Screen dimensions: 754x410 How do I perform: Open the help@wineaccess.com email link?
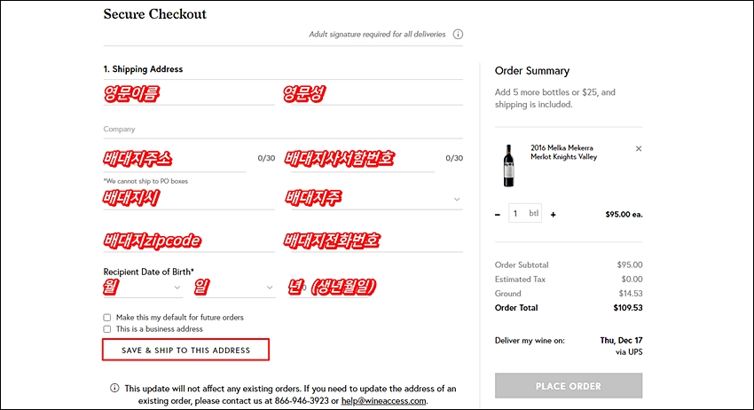coord(383,401)
